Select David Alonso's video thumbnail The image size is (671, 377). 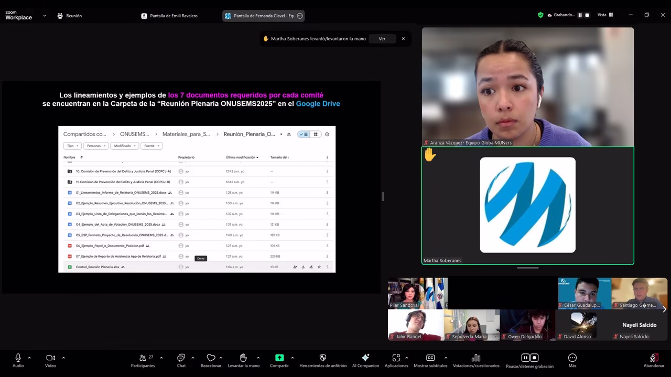pos(583,326)
